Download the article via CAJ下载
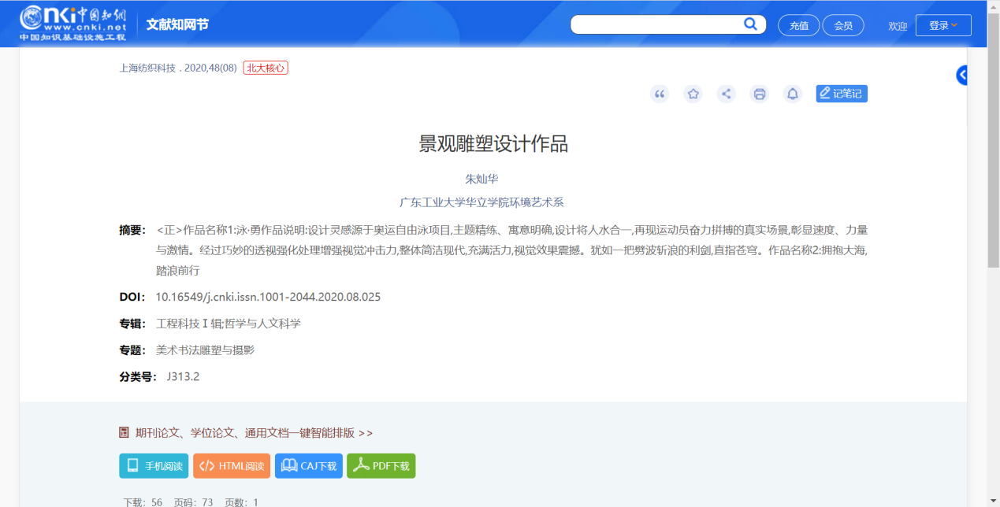The width and height of the screenshot is (1000, 507). [x=308, y=465]
